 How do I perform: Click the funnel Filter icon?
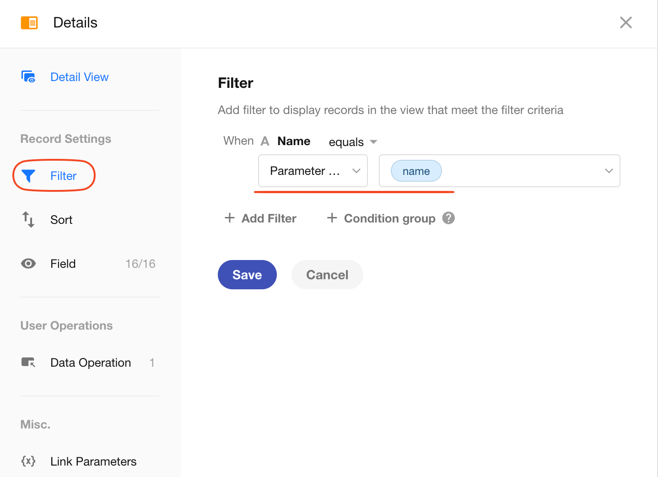(x=28, y=176)
